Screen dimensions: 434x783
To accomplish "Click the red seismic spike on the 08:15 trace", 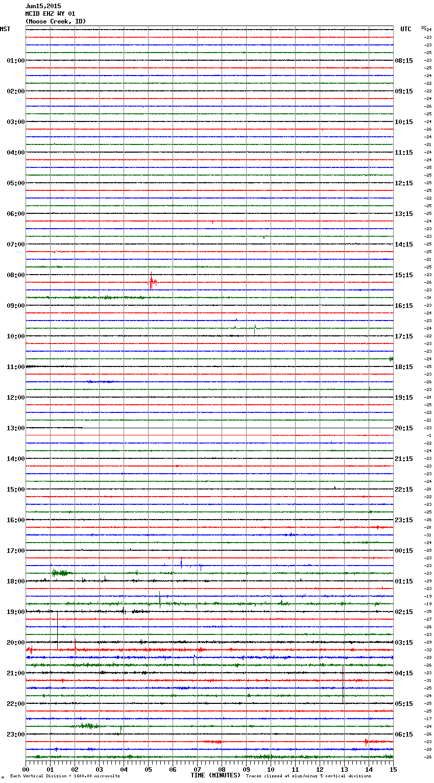I will coord(152,281).
